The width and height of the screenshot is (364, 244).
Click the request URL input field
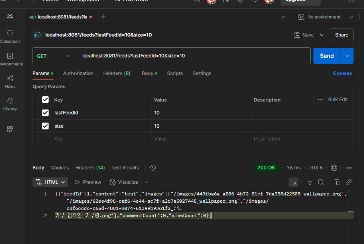coord(193,56)
